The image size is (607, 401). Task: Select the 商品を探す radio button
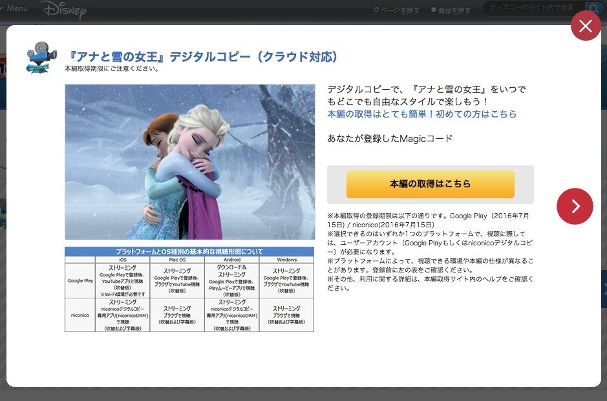click(434, 10)
